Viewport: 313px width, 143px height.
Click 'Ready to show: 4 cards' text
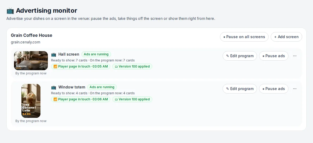pyautogui.click(x=69, y=93)
